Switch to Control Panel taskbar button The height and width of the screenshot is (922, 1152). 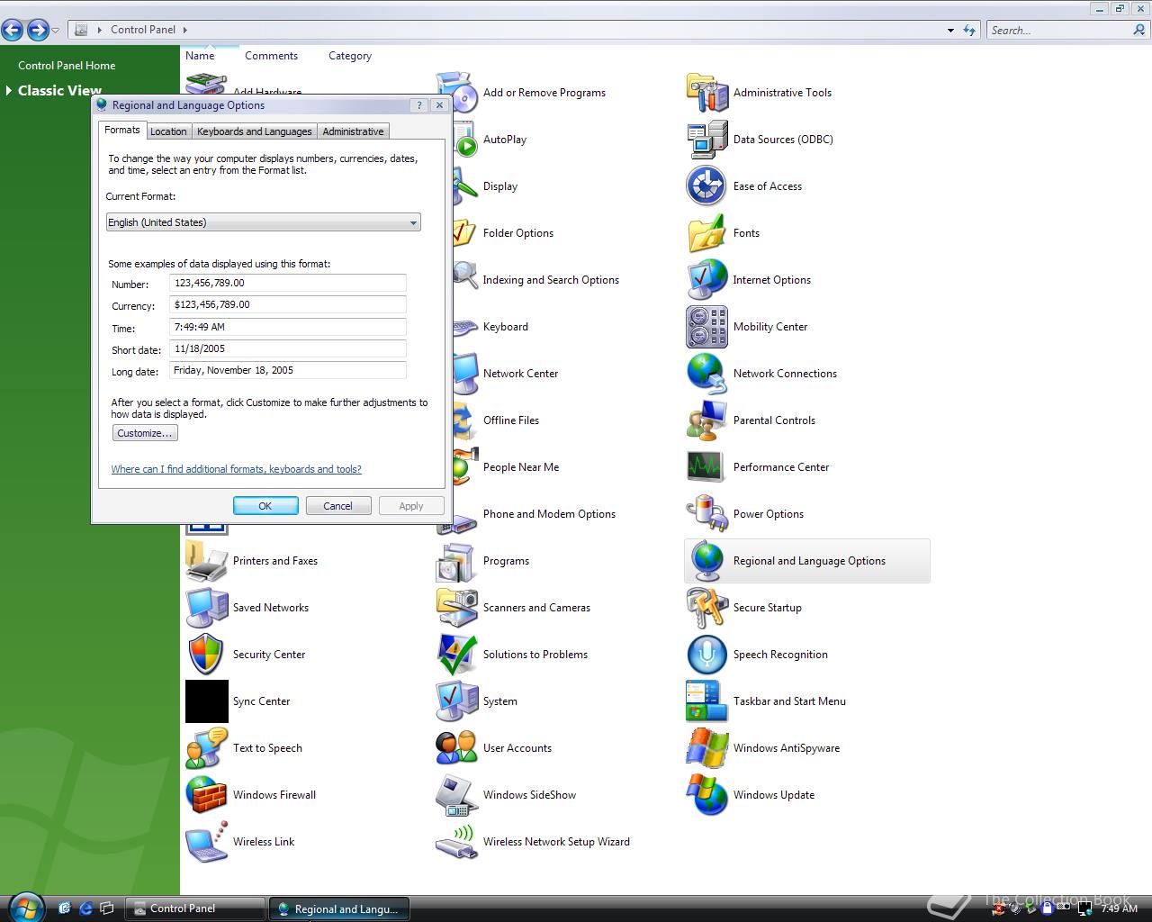click(194, 908)
